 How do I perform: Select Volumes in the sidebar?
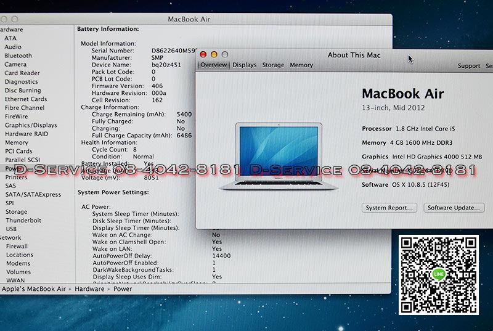coord(18,272)
